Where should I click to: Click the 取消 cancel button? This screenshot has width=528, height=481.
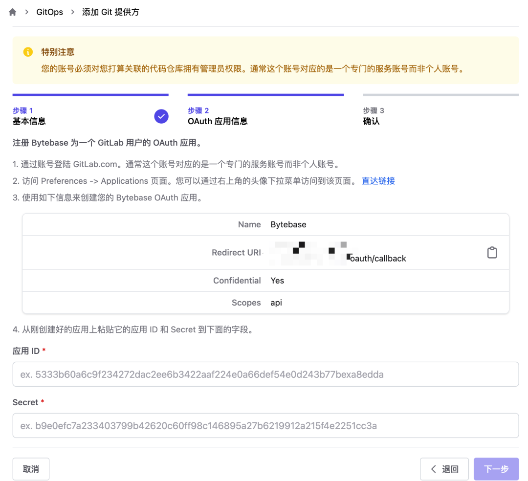click(31, 469)
